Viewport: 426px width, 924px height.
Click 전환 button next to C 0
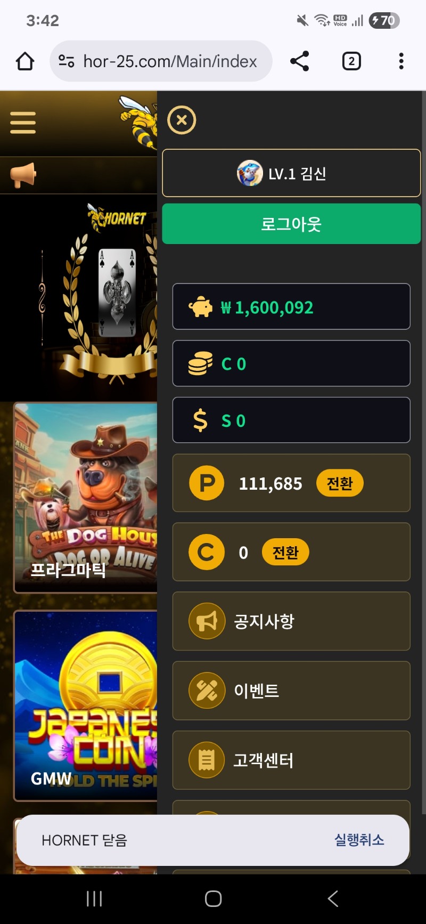pyautogui.click(x=285, y=553)
